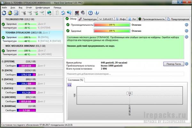
Task: Select the WDC WD10EZEX-08M2NA0 disk entry
Action: coord(32,50)
